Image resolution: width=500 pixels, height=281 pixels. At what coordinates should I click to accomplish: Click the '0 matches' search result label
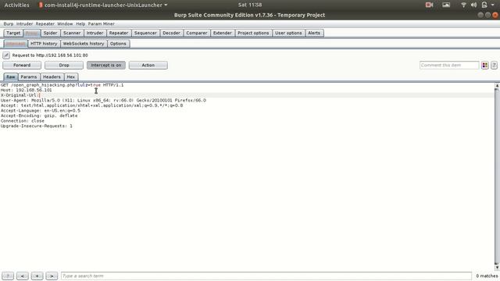coord(487,276)
